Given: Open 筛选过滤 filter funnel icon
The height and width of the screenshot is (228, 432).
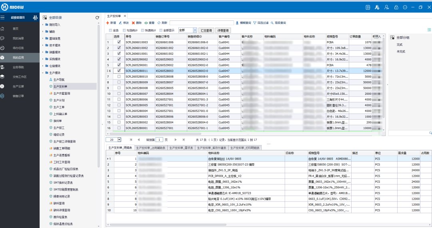Looking at the screenshot, I should tap(254, 23).
